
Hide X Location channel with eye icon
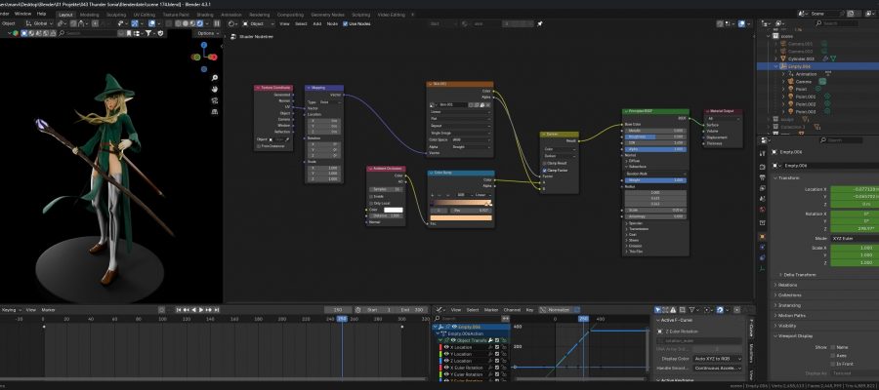[446, 347]
